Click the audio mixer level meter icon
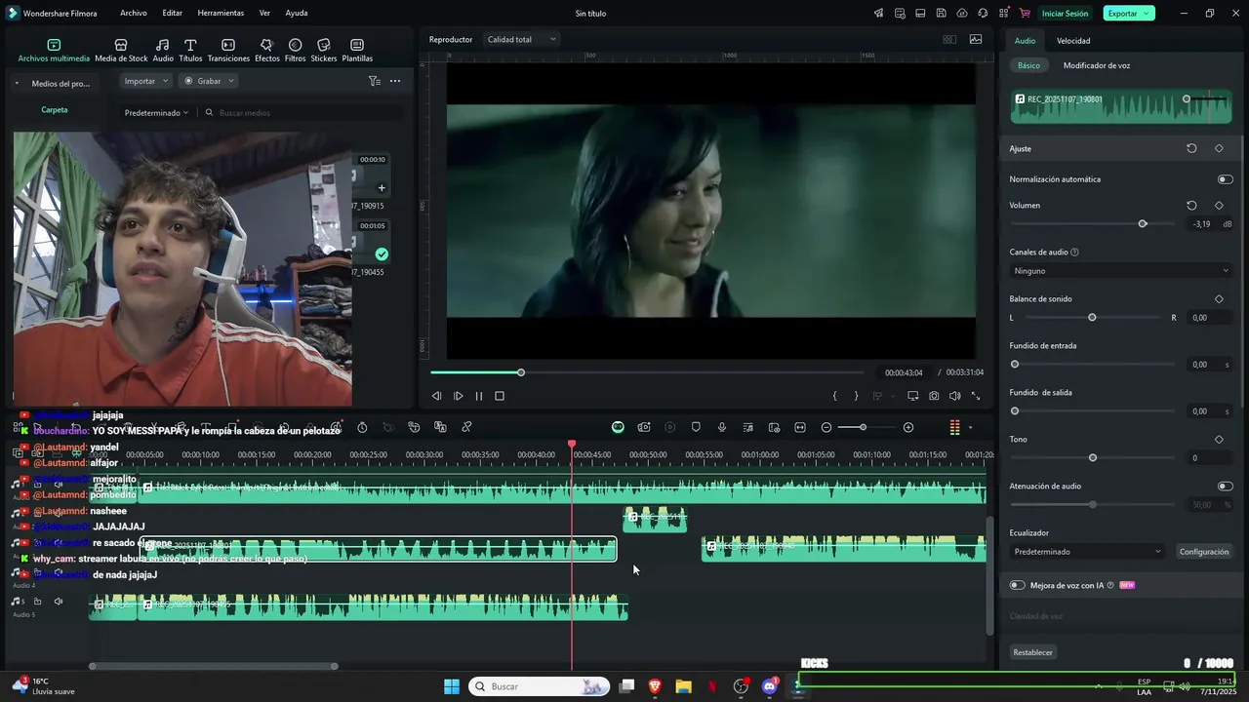 coord(954,427)
